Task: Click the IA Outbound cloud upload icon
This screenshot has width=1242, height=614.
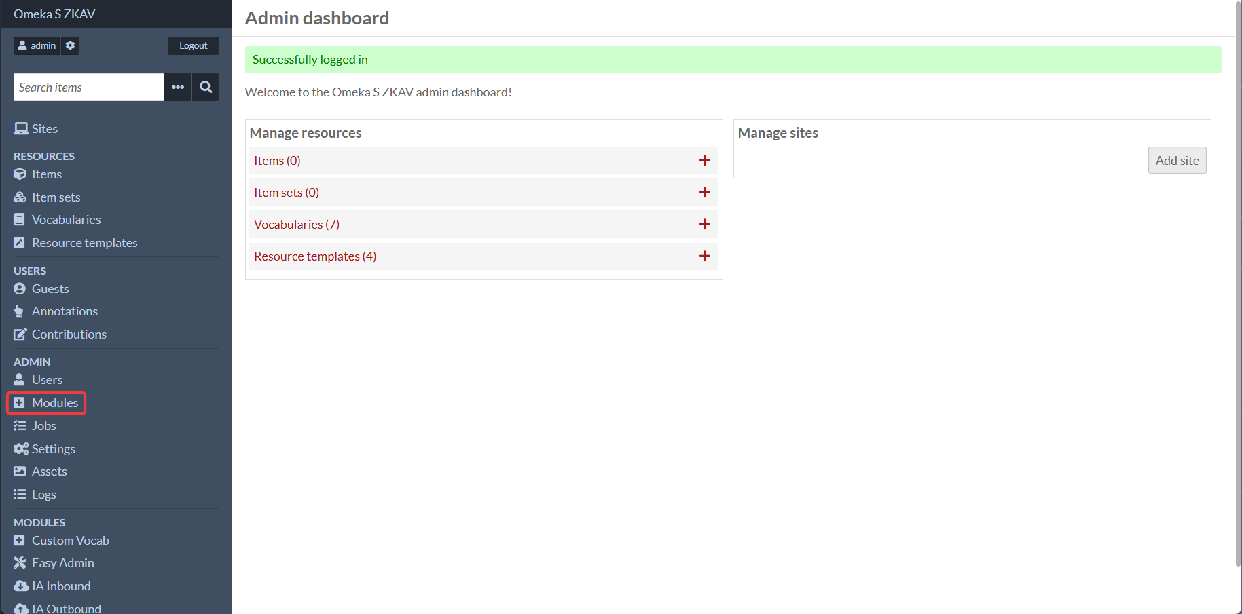Action: [21, 609]
